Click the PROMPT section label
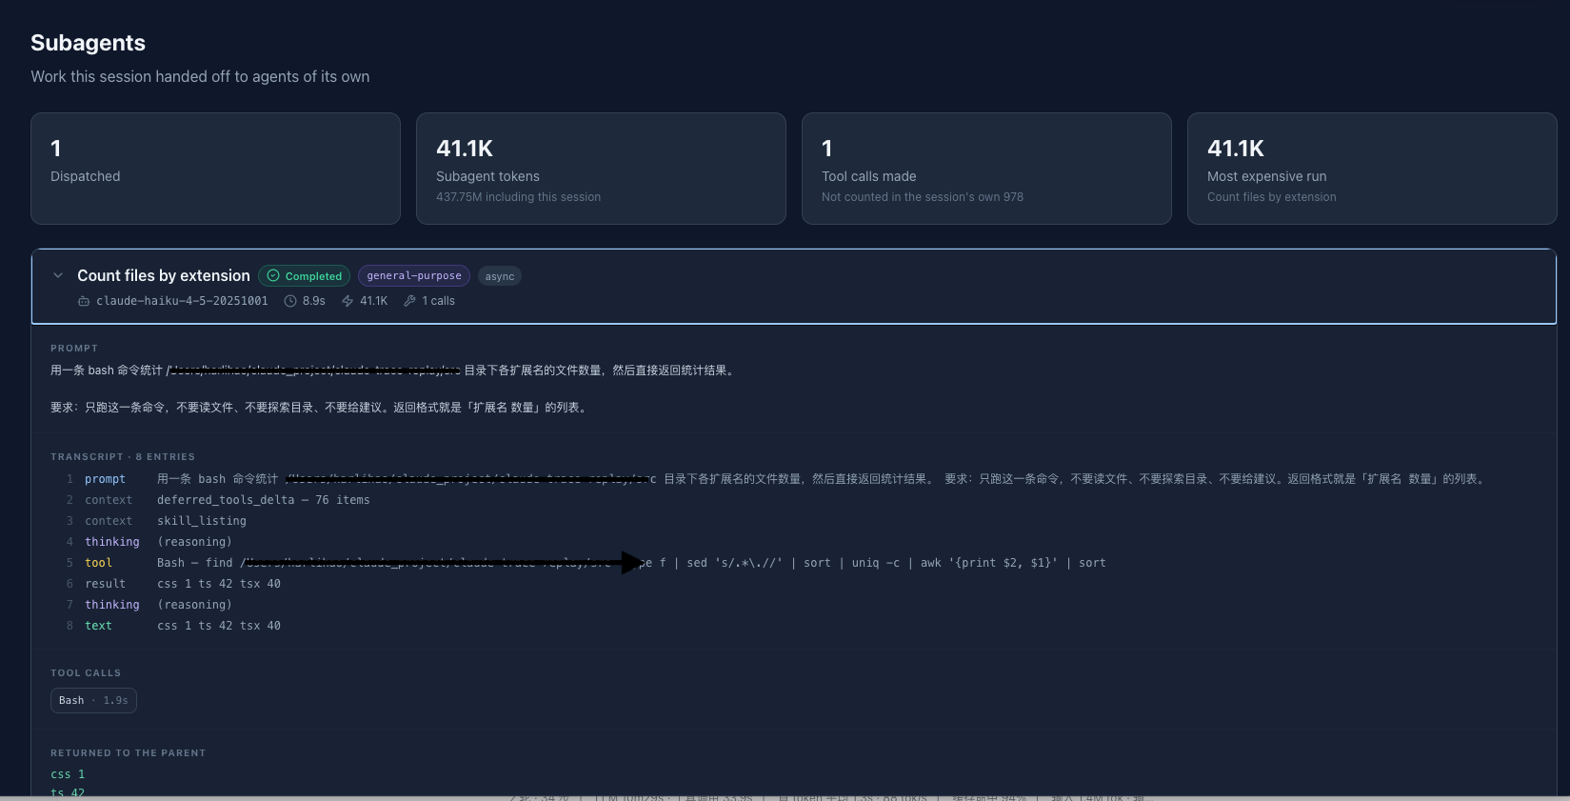Image resolution: width=1570 pixels, height=801 pixels. (74, 349)
